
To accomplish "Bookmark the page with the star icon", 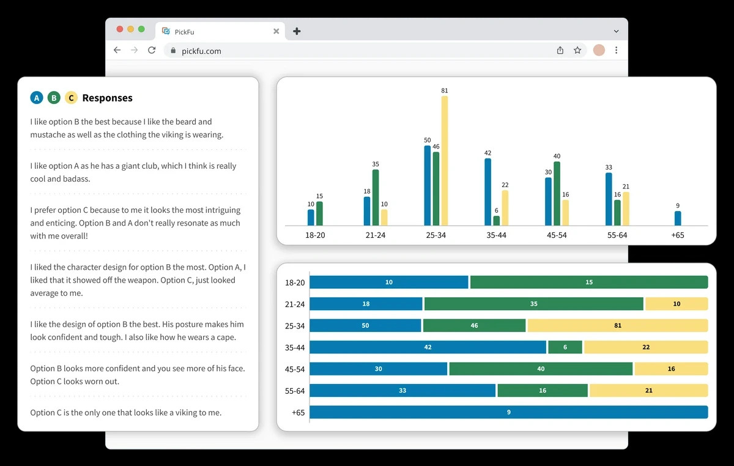I will (x=577, y=51).
